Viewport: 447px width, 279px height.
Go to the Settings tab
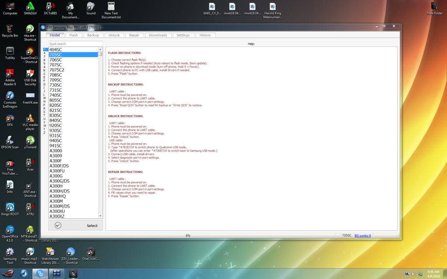coord(183,35)
